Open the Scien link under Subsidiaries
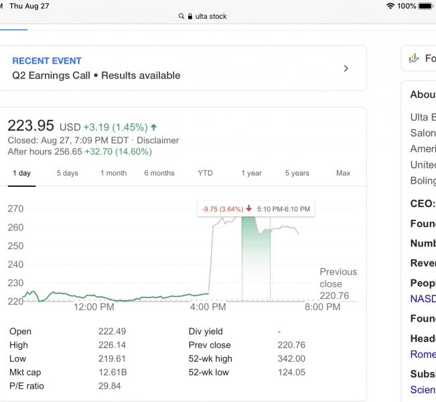This screenshot has width=436, height=402. [x=423, y=390]
